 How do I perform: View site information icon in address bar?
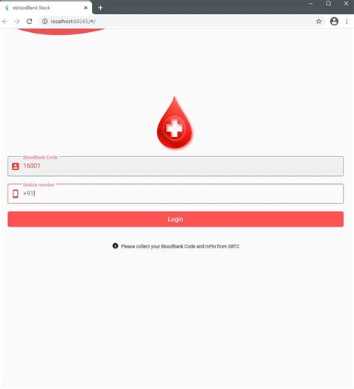[x=45, y=22]
